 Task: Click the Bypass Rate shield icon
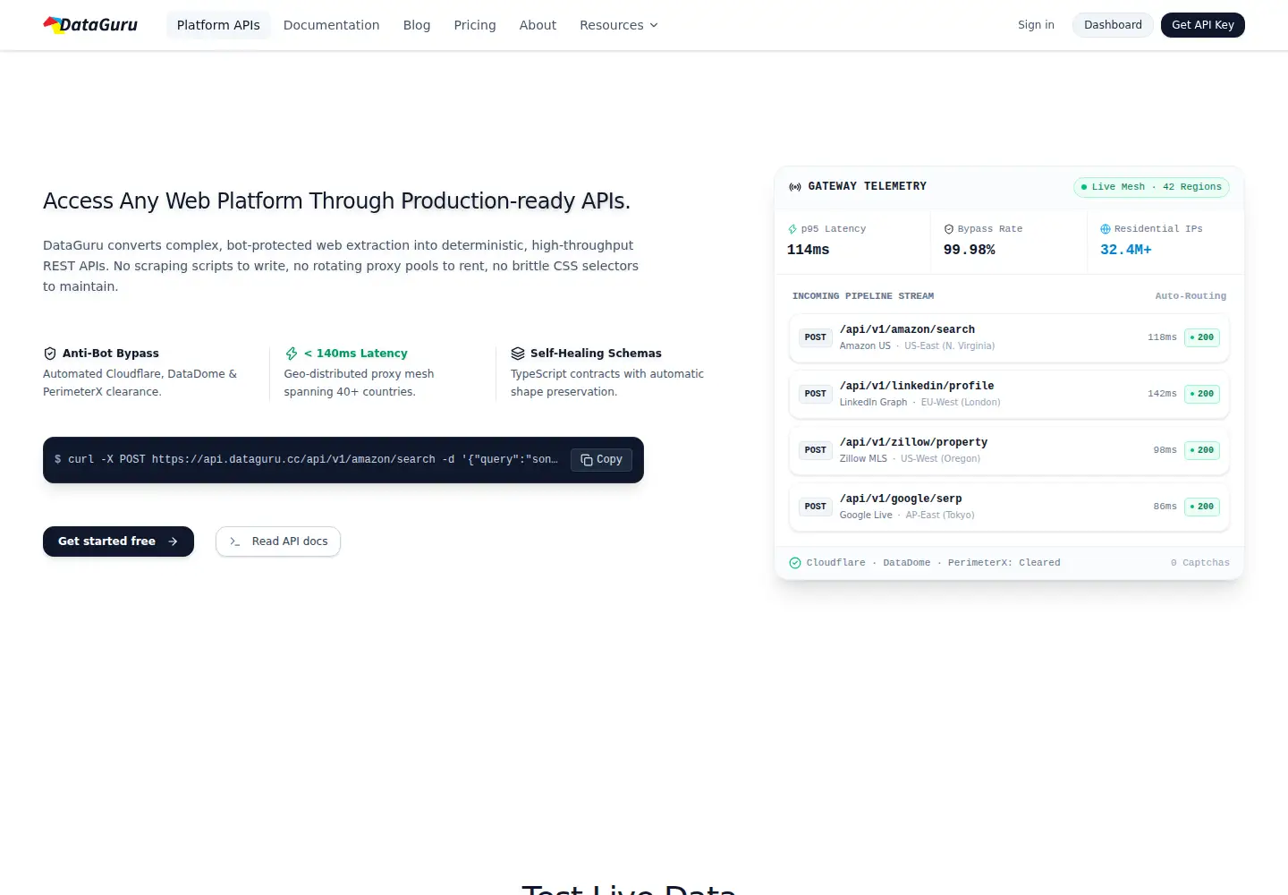[x=949, y=229]
